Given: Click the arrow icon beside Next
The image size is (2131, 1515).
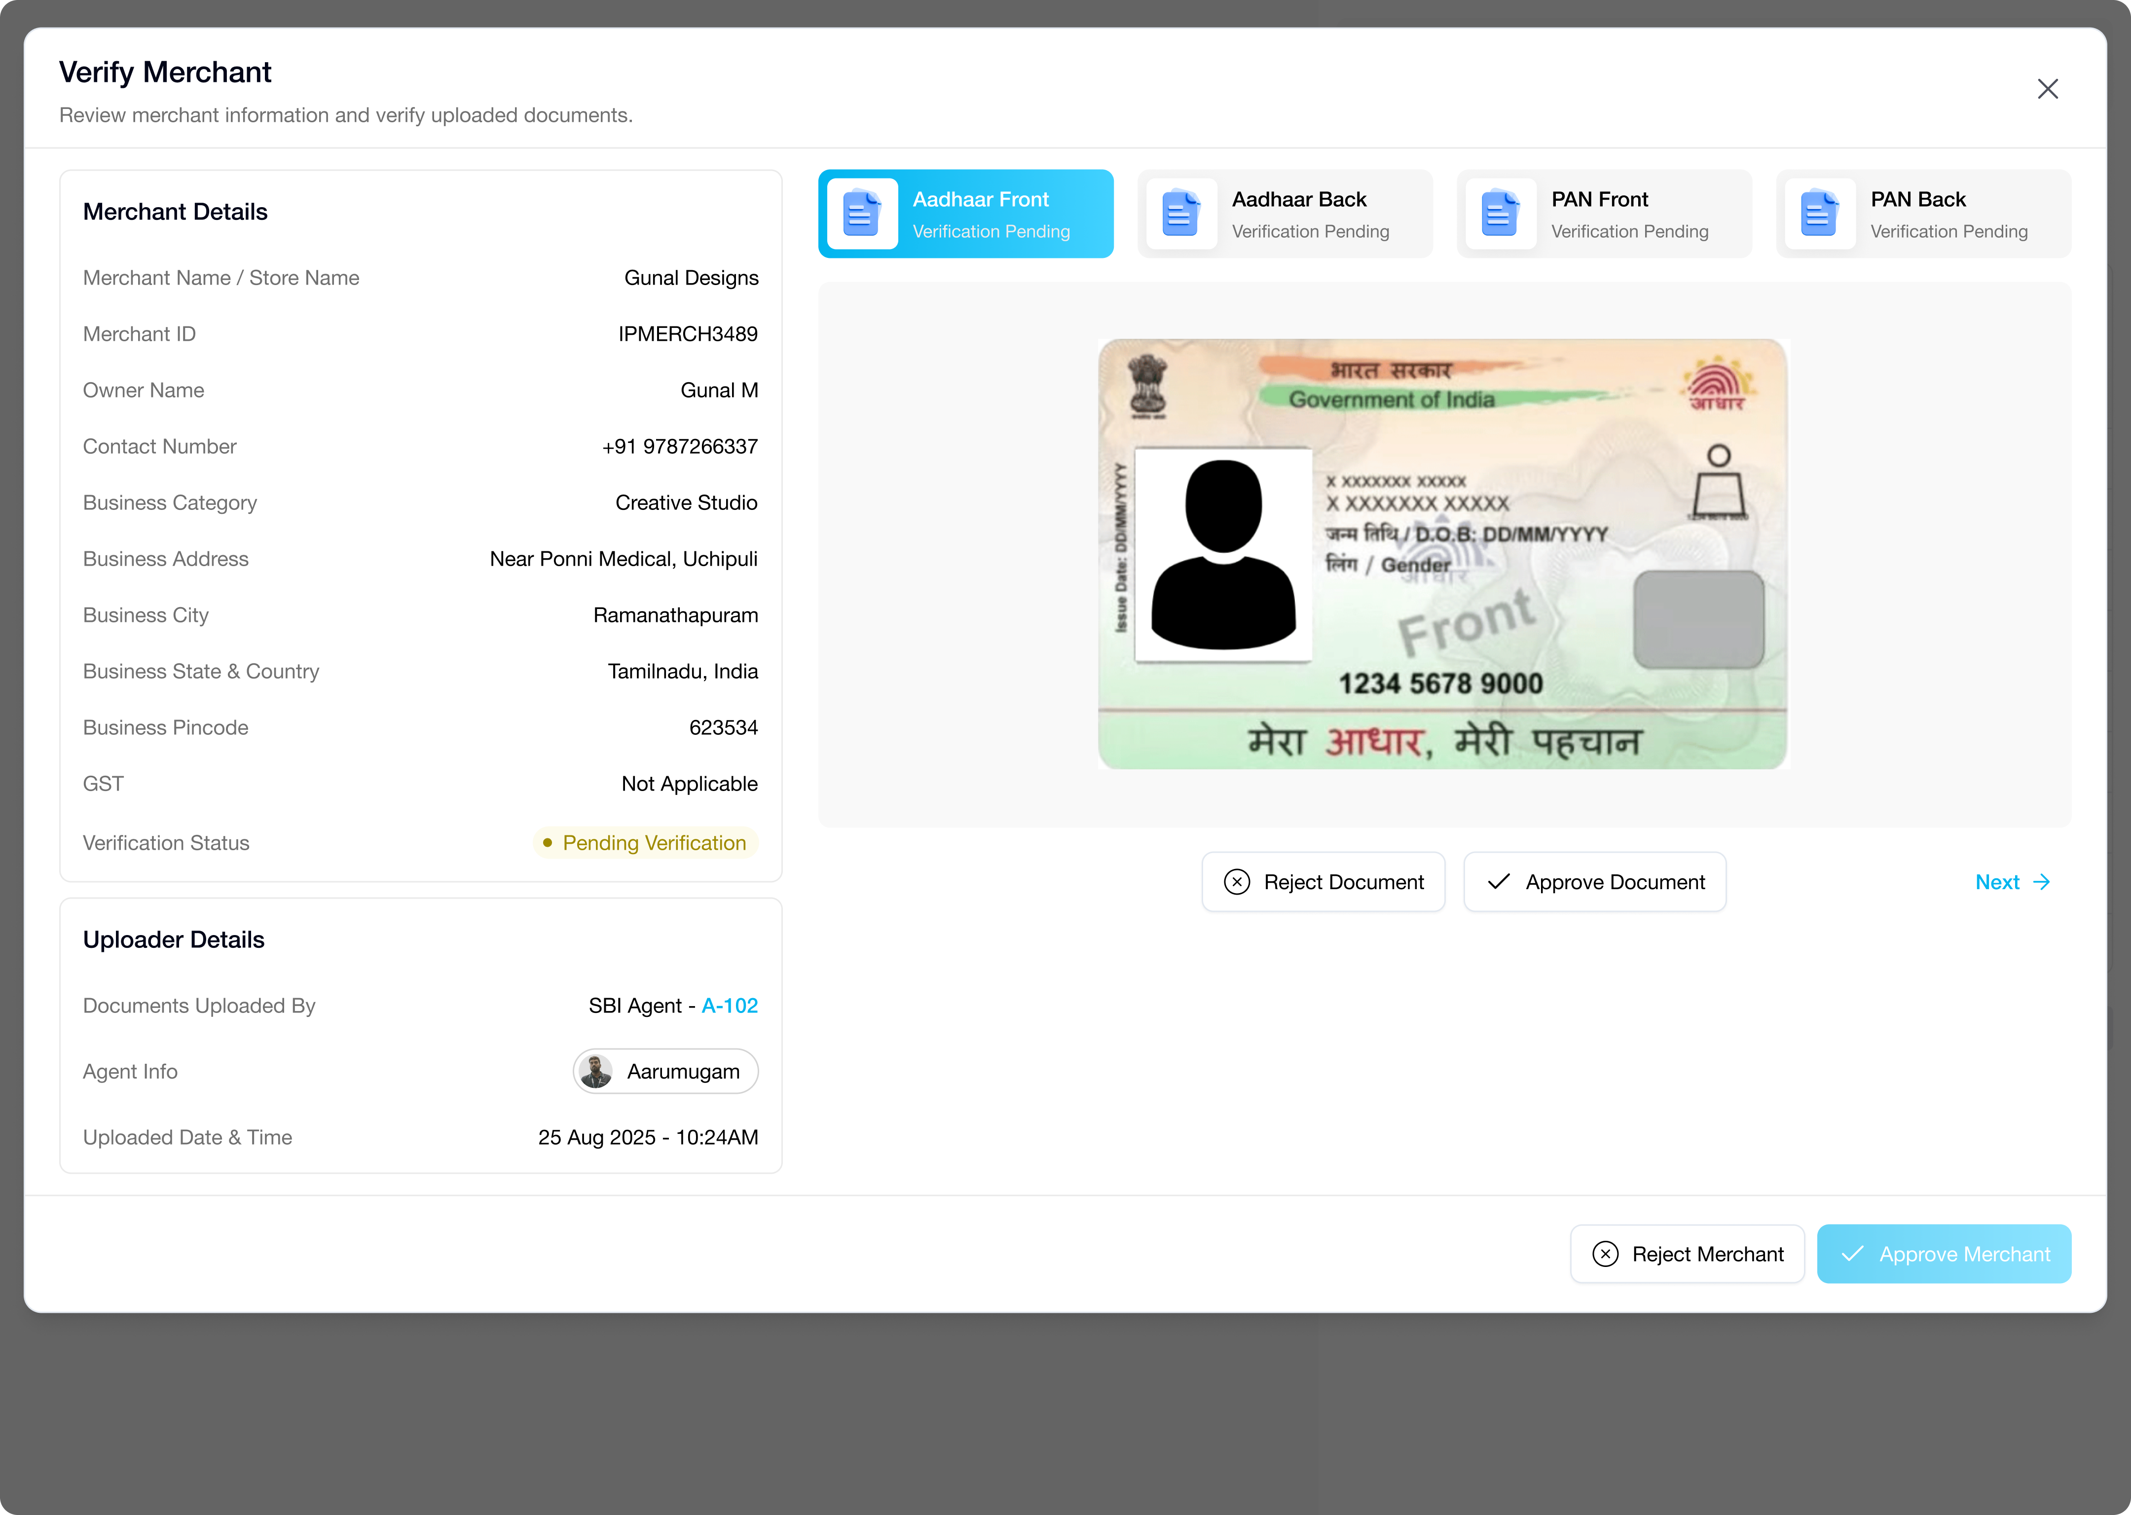Looking at the screenshot, I should 2041,882.
